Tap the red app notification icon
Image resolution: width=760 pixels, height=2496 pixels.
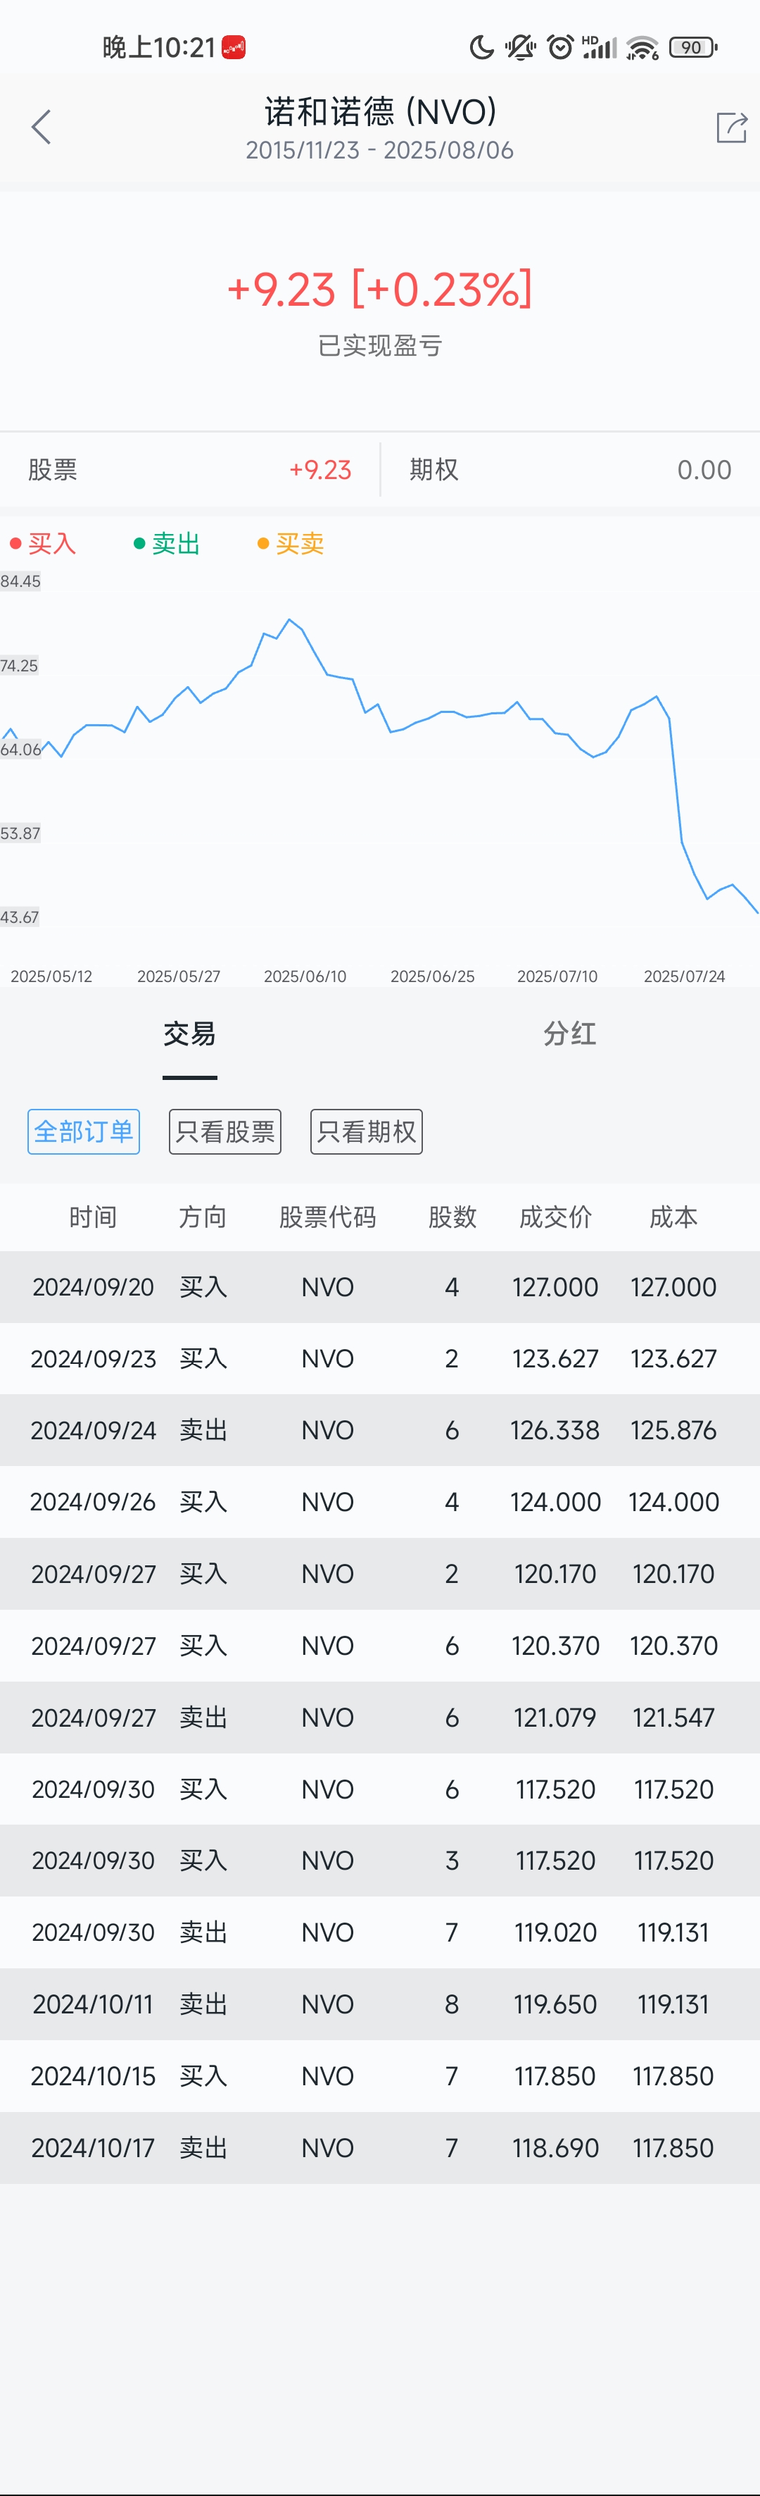click(x=234, y=46)
